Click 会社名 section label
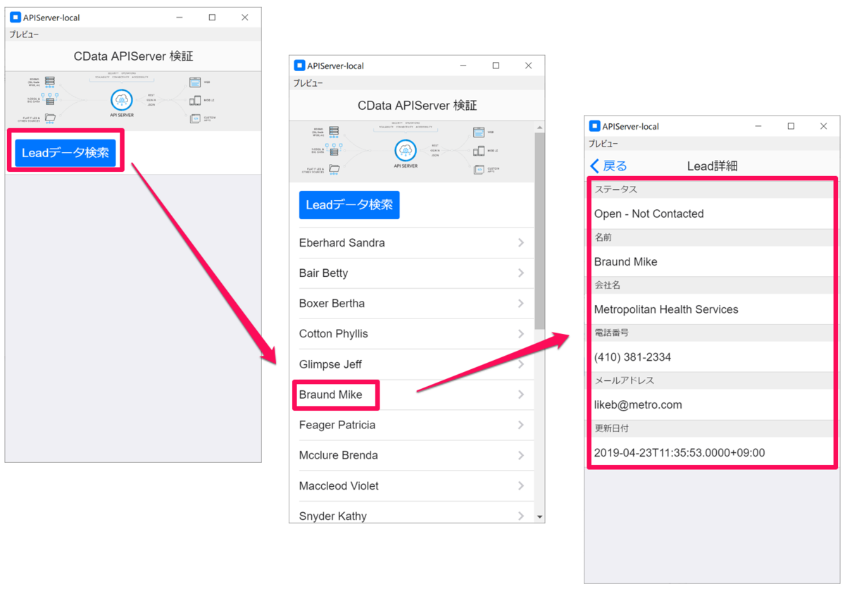The height and width of the screenshot is (589, 845). coord(607,285)
